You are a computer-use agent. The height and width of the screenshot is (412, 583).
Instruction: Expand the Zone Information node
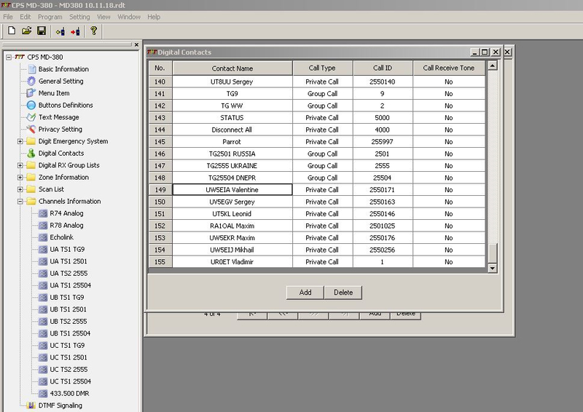[x=20, y=177]
